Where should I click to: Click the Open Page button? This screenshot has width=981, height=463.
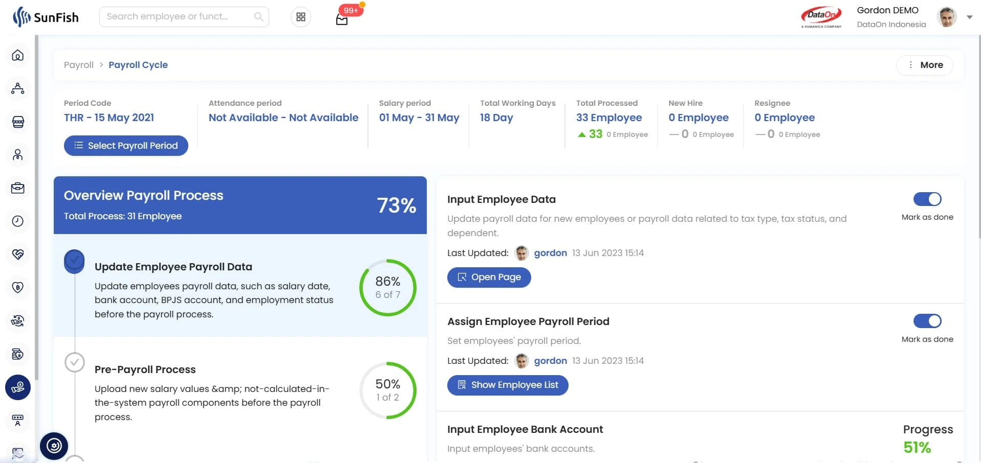[x=489, y=277]
